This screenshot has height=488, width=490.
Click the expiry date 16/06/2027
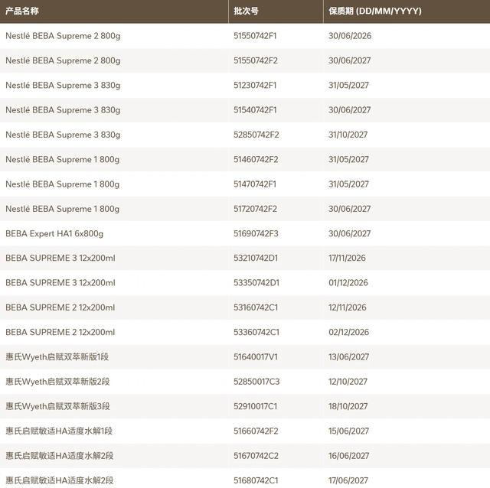pos(349,456)
